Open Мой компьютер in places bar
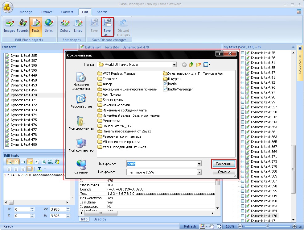Screen dimensions: 304x230 [81, 145]
